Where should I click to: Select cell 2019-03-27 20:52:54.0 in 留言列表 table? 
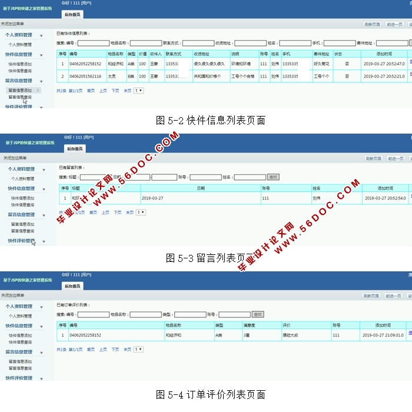point(385,198)
